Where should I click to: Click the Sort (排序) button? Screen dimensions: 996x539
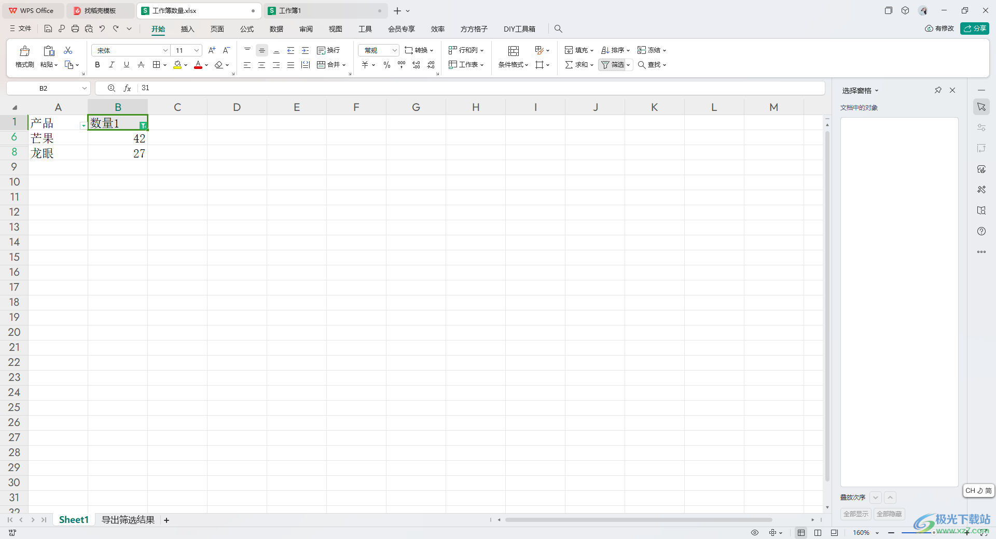pos(615,50)
